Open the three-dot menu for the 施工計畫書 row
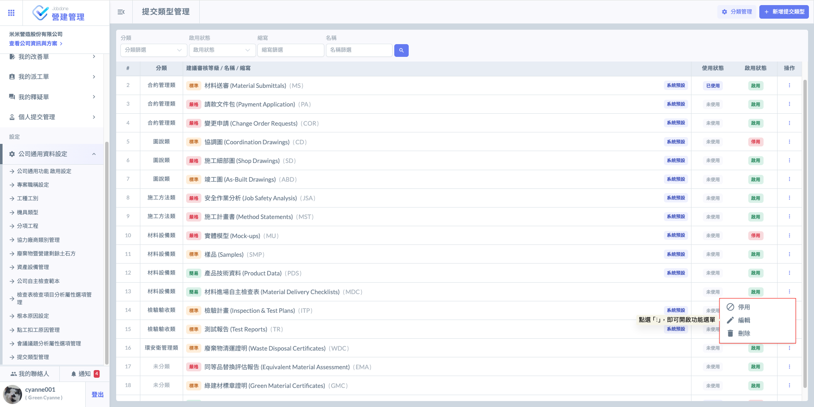This screenshot has width=814, height=407. [789, 216]
